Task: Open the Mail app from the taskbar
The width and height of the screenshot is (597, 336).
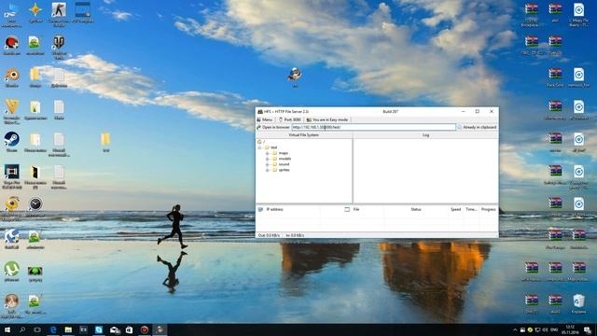Action: [x=114, y=329]
